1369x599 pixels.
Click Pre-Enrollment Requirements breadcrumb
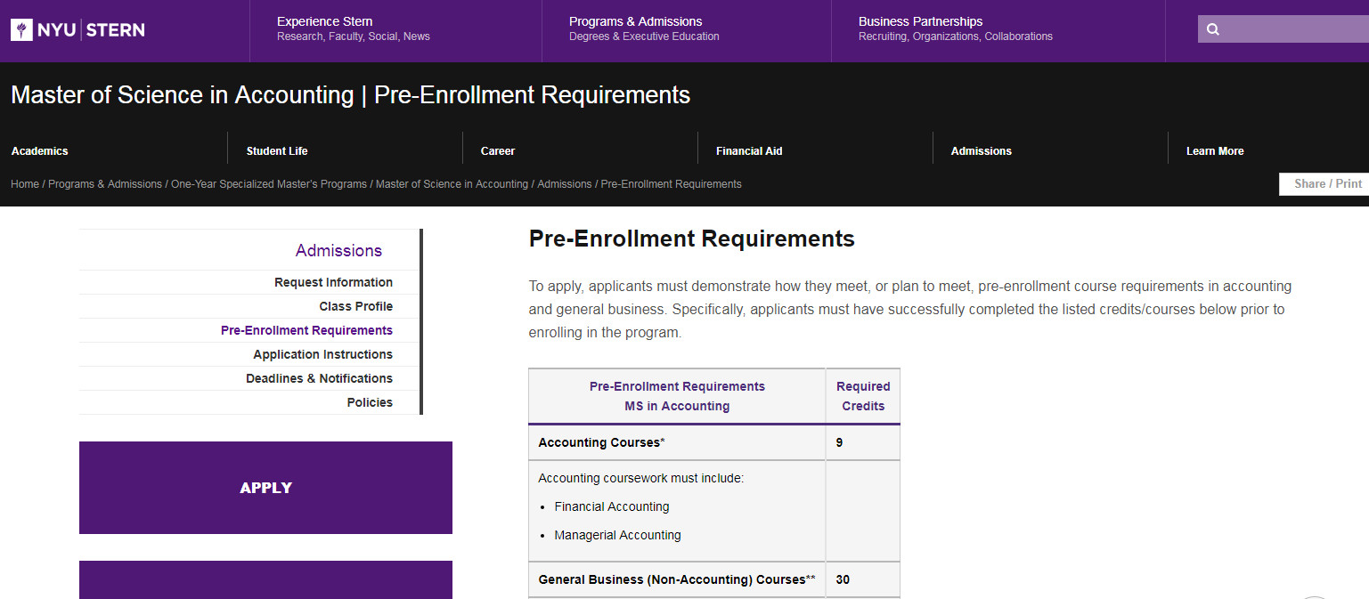[672, 184]
